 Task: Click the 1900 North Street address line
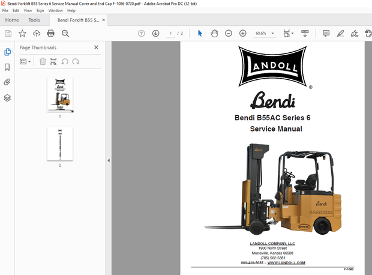pos(272,249)
